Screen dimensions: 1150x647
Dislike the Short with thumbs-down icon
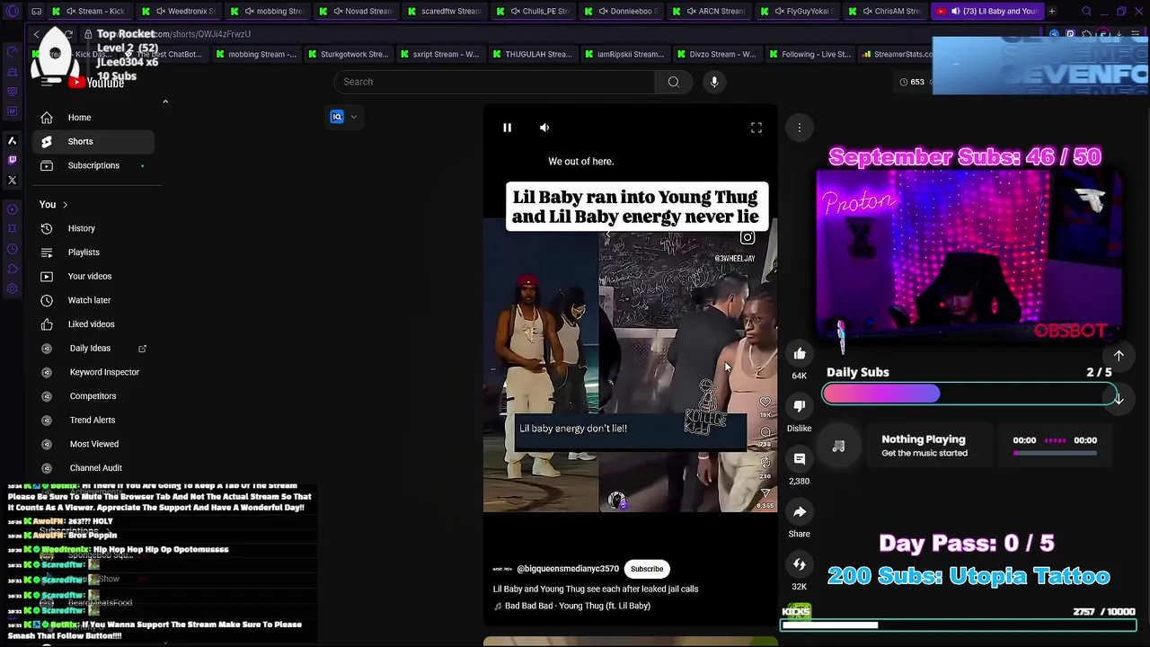(x=800, y=406)
